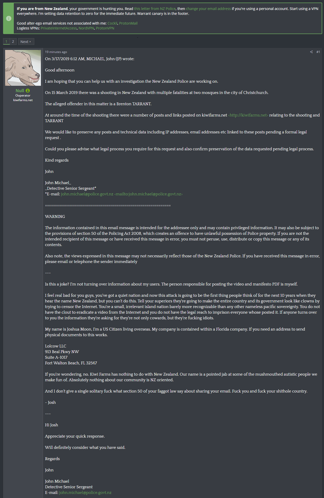The width and height of the screenshot is (324, 498).
Task: Click the share icon on post #1
Action: [x=311, y=52]
